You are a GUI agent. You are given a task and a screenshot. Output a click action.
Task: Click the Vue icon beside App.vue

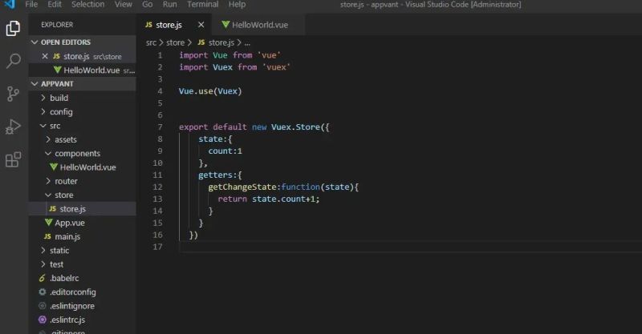click(49, 223)
